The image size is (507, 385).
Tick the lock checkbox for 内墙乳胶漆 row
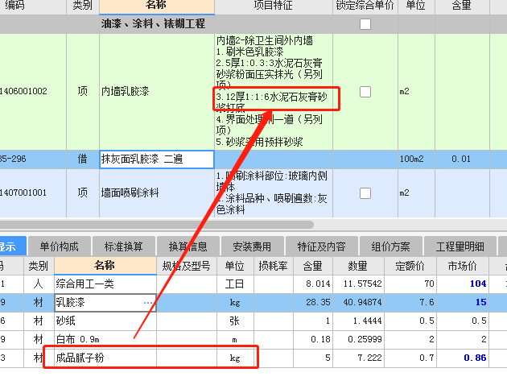pyautogui.click(x=365, y=92)
